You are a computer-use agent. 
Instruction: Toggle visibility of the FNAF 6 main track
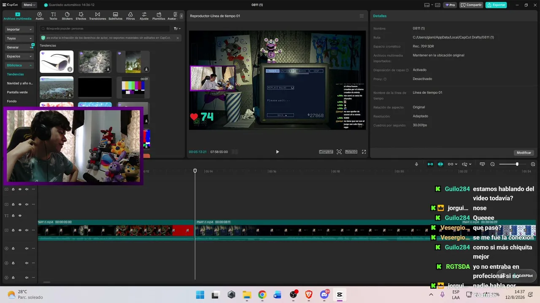[x=20, y=230]
